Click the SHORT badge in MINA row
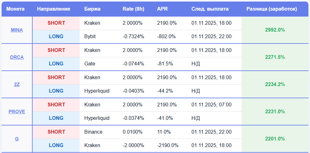Viewport: 310px width, 153px height. point(56,23)
